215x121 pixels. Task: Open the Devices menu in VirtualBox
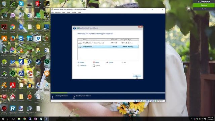click(74, 12)
